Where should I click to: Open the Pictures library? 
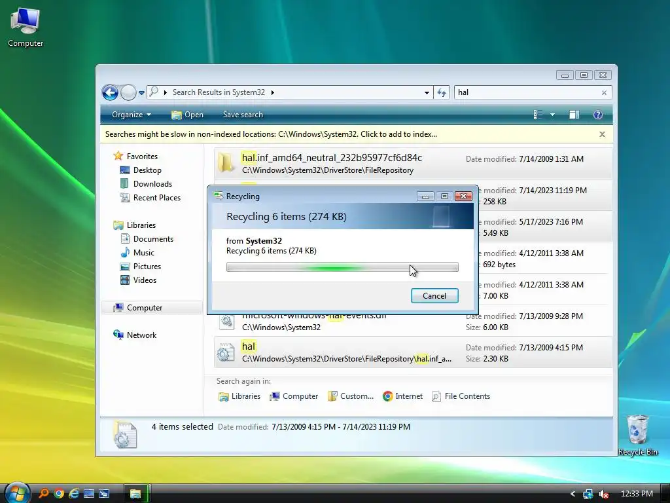pyautogui.click(x=141, y=266)
